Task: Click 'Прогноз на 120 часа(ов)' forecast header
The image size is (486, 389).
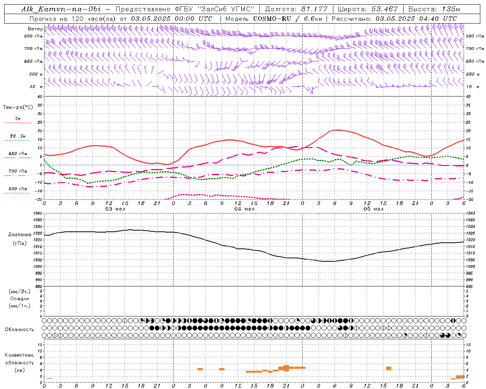Action: 73,19
